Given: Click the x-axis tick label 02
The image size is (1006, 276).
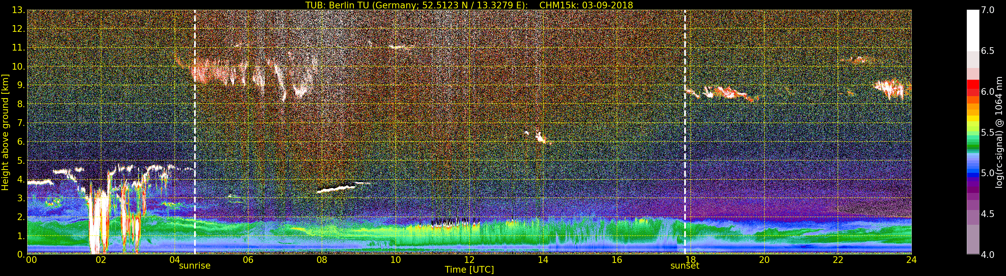Looking at the screenshot, I should pyautogui.click(x=101, y=260).
